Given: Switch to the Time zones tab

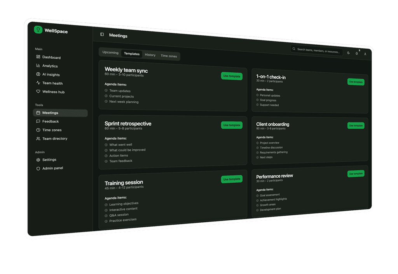Looking at the screenshot, I should tap(169, 56).
